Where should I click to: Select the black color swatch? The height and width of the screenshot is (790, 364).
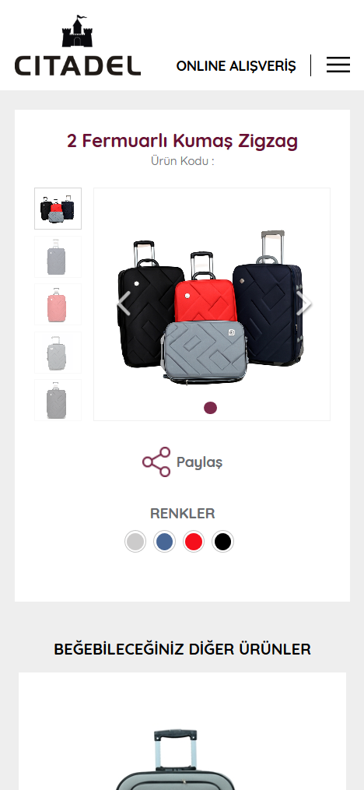(222, 542)
